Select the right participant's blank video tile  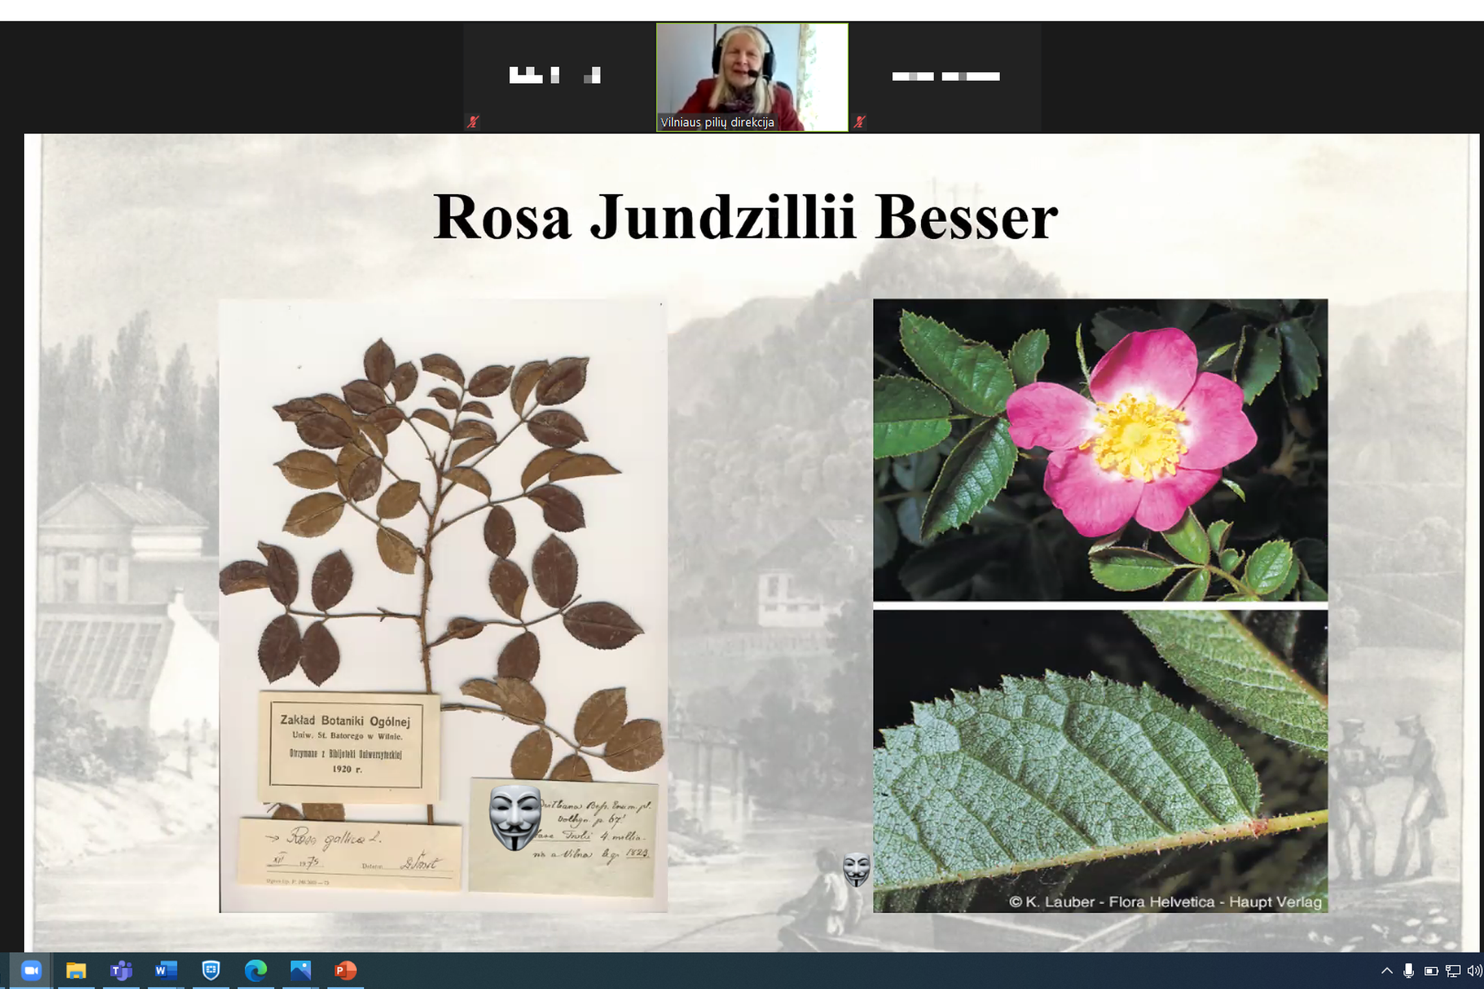pyautogui.click(x=945, y=77)
